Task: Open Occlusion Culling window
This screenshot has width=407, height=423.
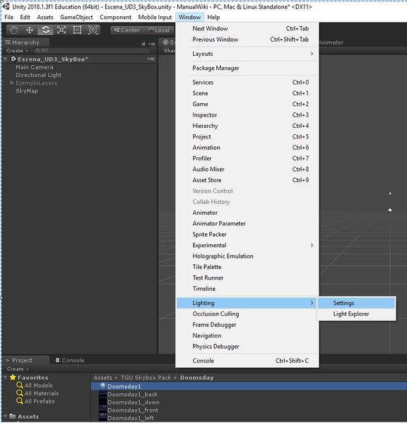Action: (x=247, y=314)
